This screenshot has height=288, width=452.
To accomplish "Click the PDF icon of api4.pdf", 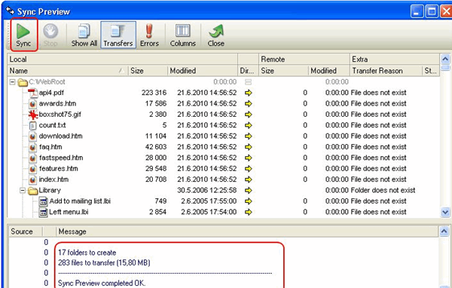I will [x=33, y=93].
